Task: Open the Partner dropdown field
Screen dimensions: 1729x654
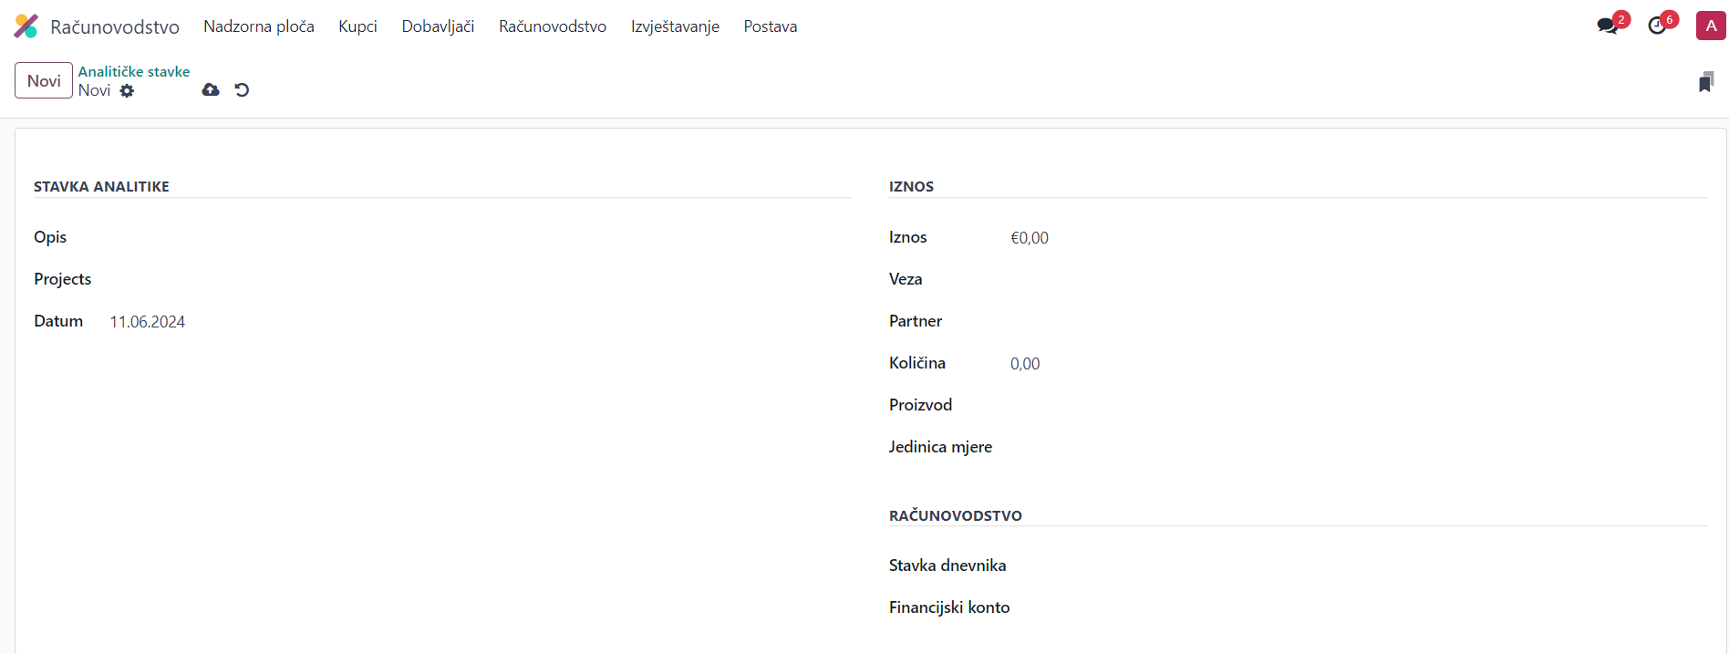Action: pyautogui.click(x=1350, y=321)
